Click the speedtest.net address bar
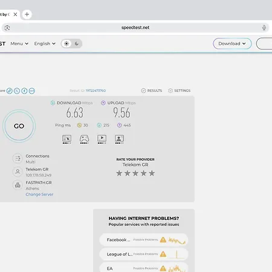 135,28
